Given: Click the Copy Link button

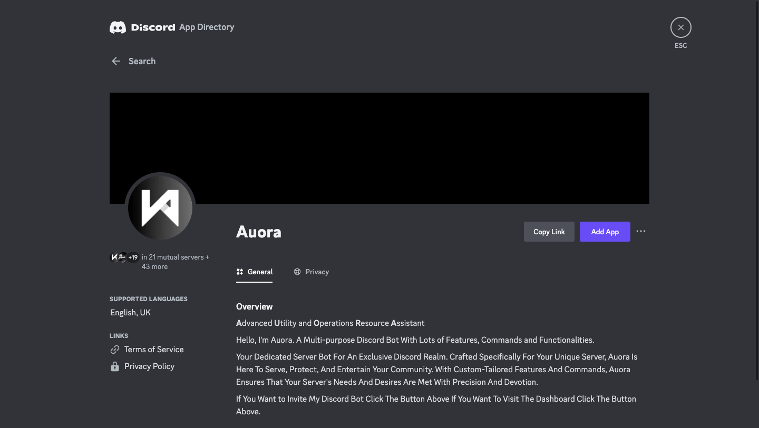Looking at the screenshot, I should [x=549, y=232].
